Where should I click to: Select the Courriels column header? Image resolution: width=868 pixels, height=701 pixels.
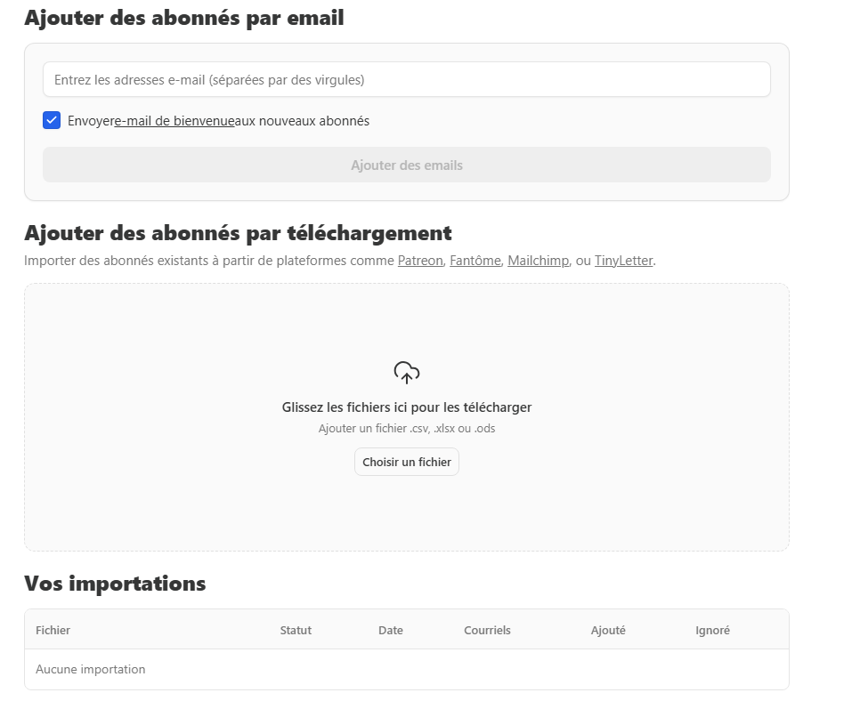(487, 630)
